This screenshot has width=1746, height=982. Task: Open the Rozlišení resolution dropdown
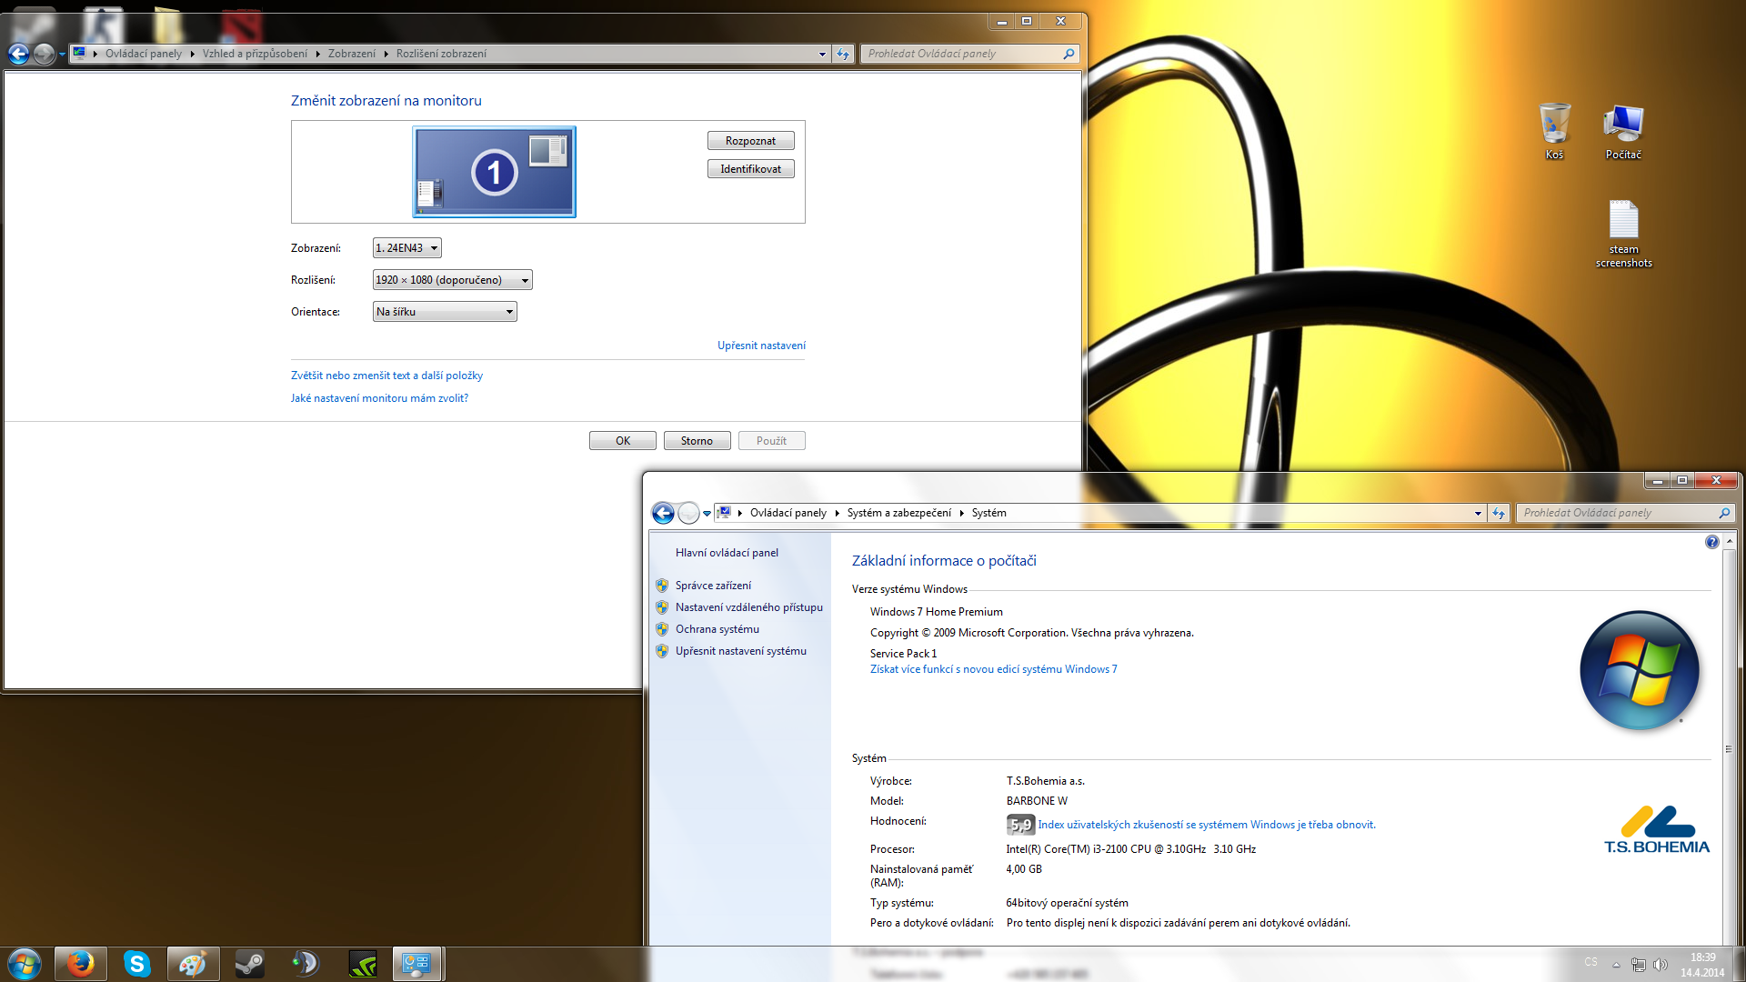[x=452, y=280]
